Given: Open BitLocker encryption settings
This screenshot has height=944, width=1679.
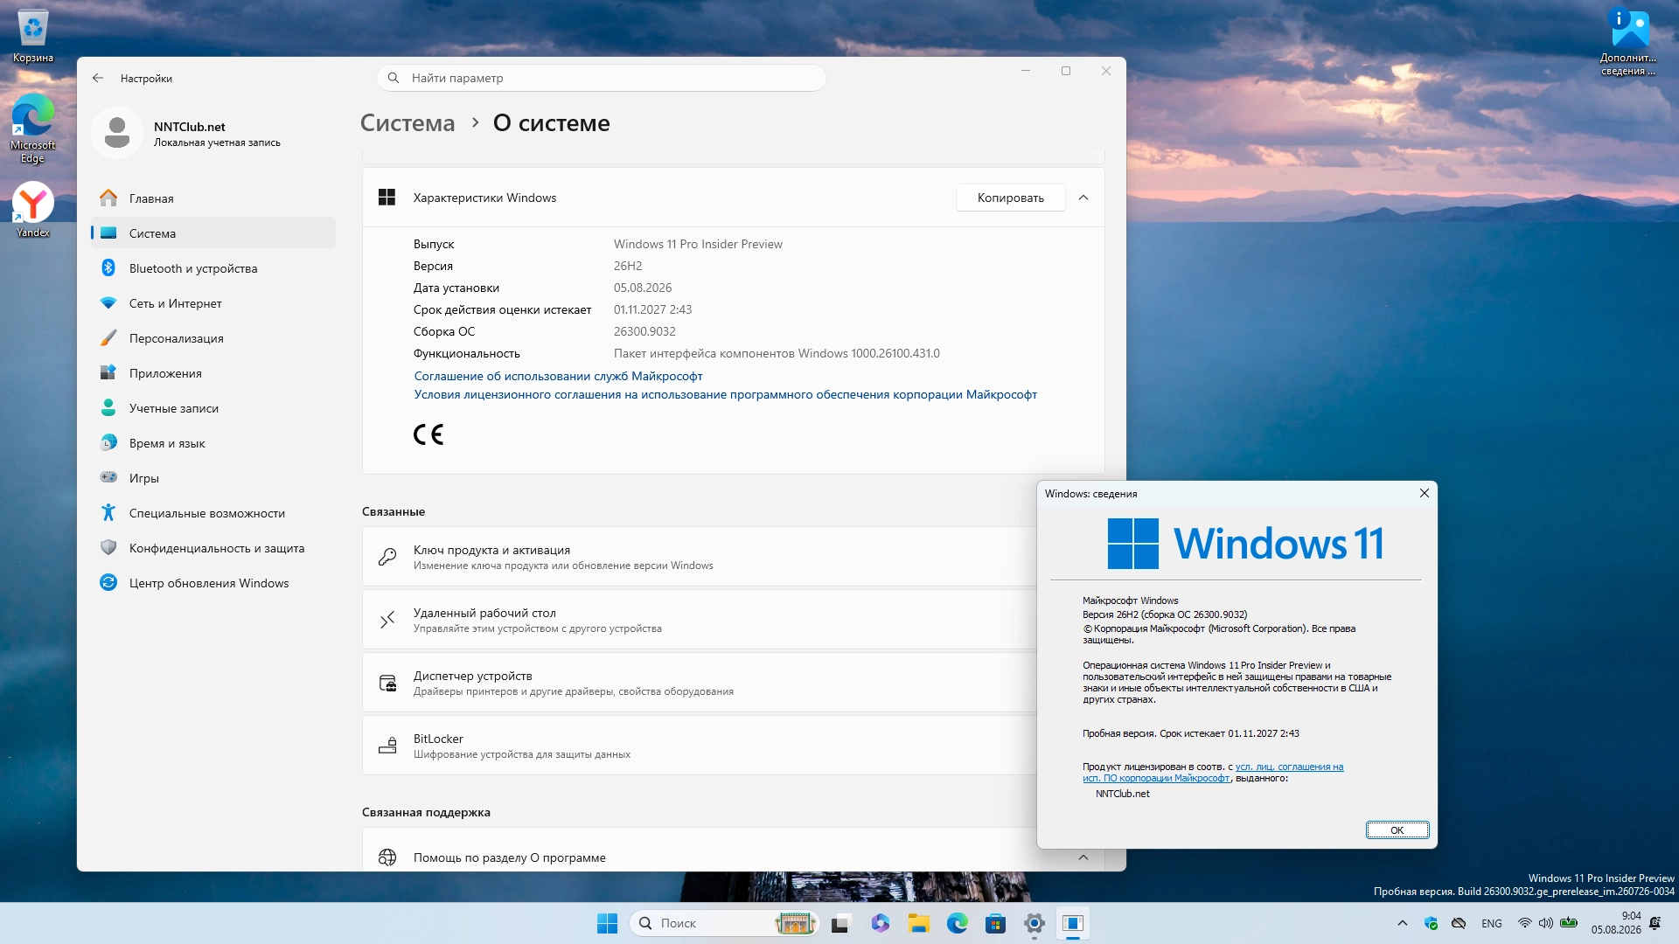Looking at the screenshot, I should tap(700, 746).
